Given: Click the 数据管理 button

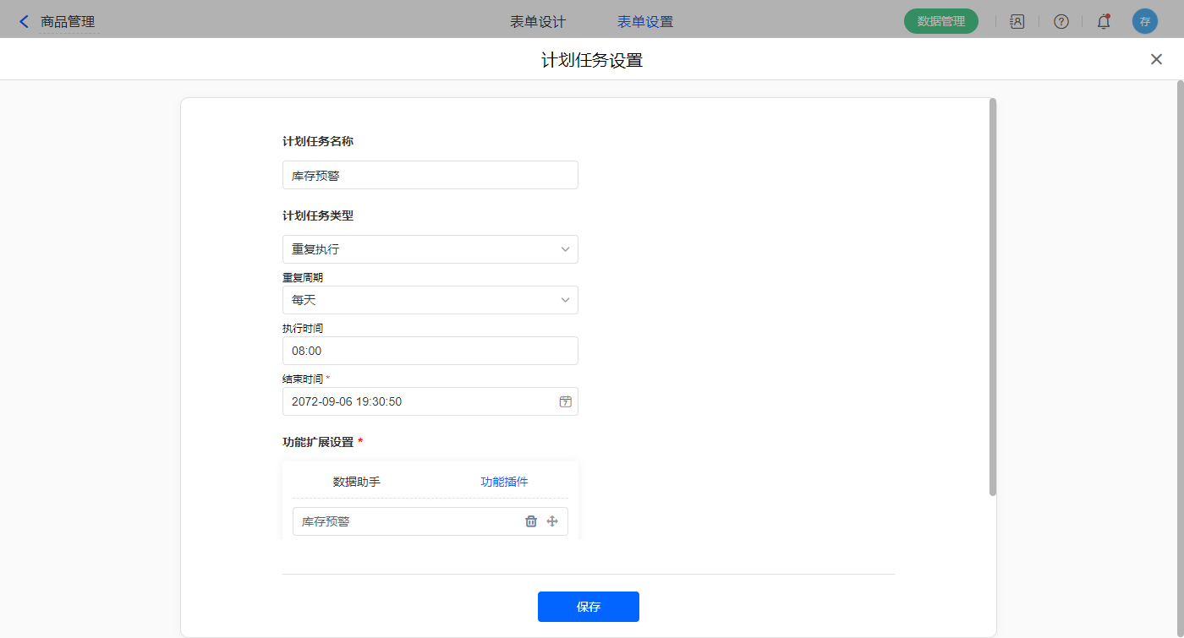Looking at the screenshot, I should click(x=940, y=22).
